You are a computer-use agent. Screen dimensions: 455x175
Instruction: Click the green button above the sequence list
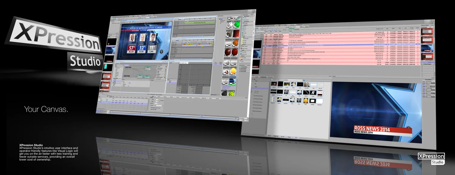292,29
